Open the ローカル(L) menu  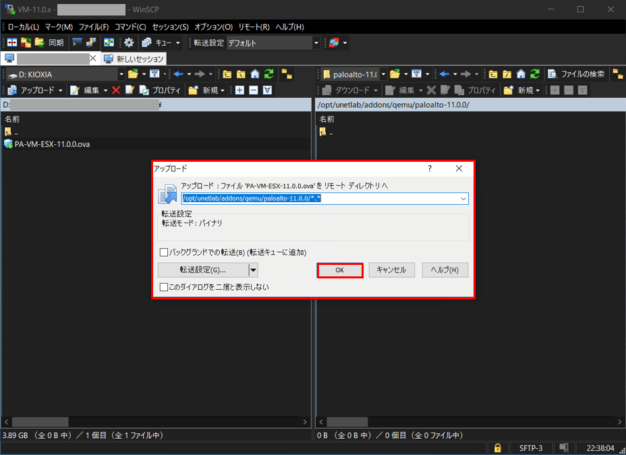(23, 27)
